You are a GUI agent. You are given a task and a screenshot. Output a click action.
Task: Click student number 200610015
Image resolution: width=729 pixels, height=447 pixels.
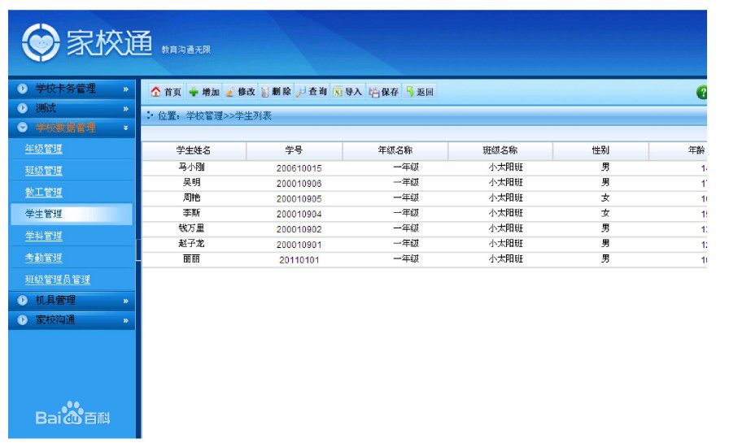pos(299,168)
